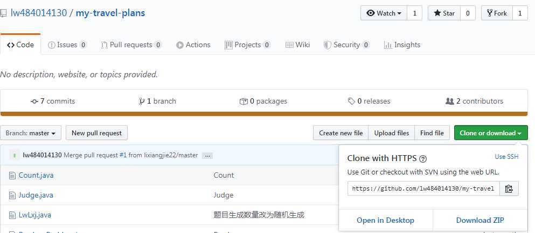
Task: Open the my-travel-plans repository link
Action: 110,13
